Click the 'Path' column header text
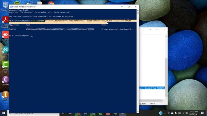The width and height of the screenshot is (207, 116). (x=103, y=25)
